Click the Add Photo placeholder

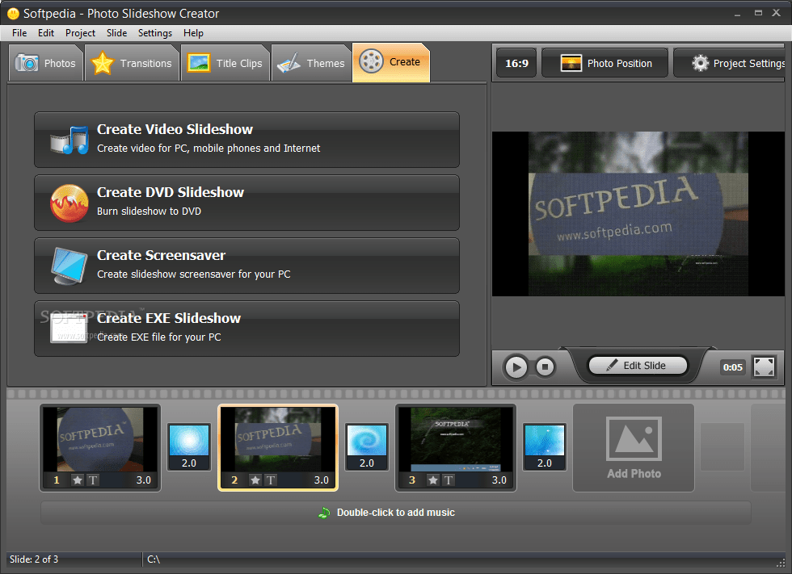click(x=634, y=447)
